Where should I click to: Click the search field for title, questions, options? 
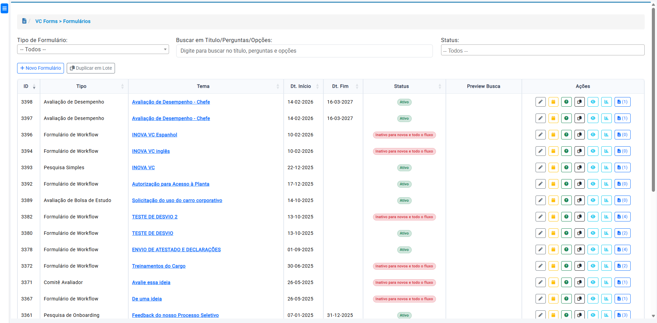304,51
